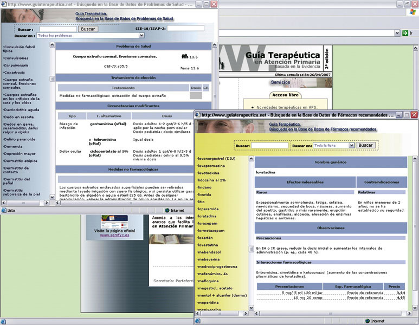Click the green Go arrow beside address bar
This screenshot has width=419, height=325.
(405, 33)
